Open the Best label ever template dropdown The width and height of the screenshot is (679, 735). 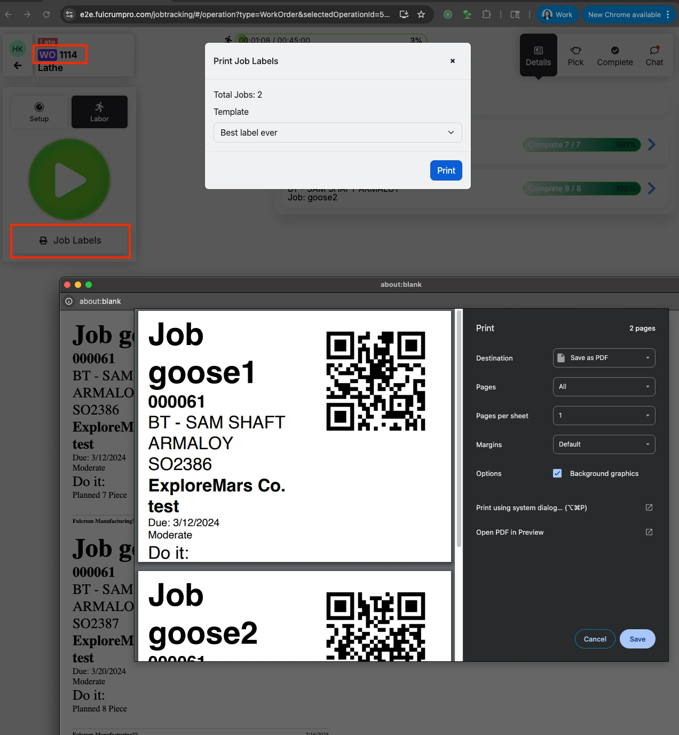(x=338, y=132)
